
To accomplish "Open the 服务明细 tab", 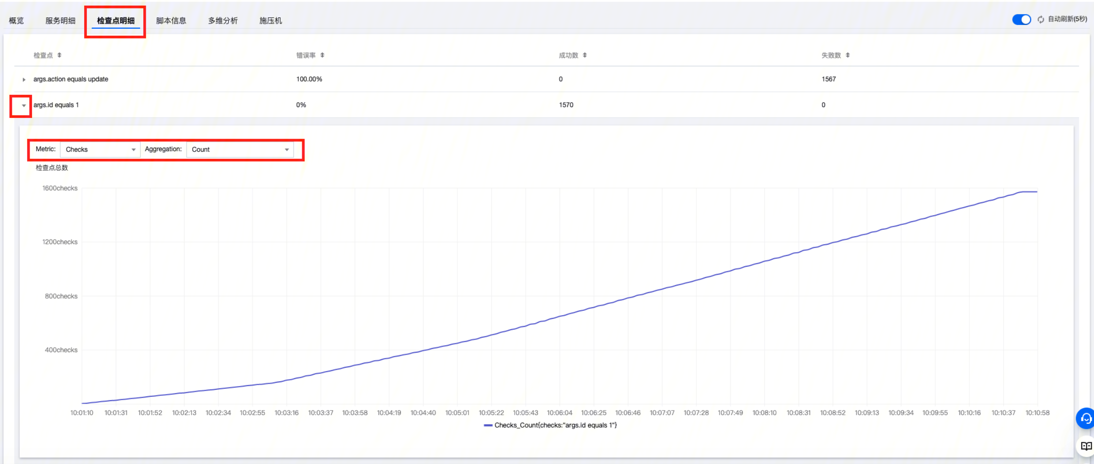I will (60, 21).
